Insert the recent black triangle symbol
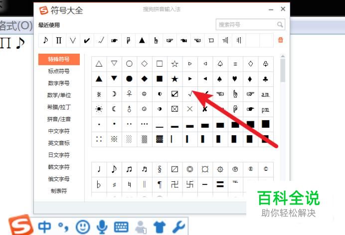Image resolution: width=345 pixels, height=235 pixels. [142, 40]
